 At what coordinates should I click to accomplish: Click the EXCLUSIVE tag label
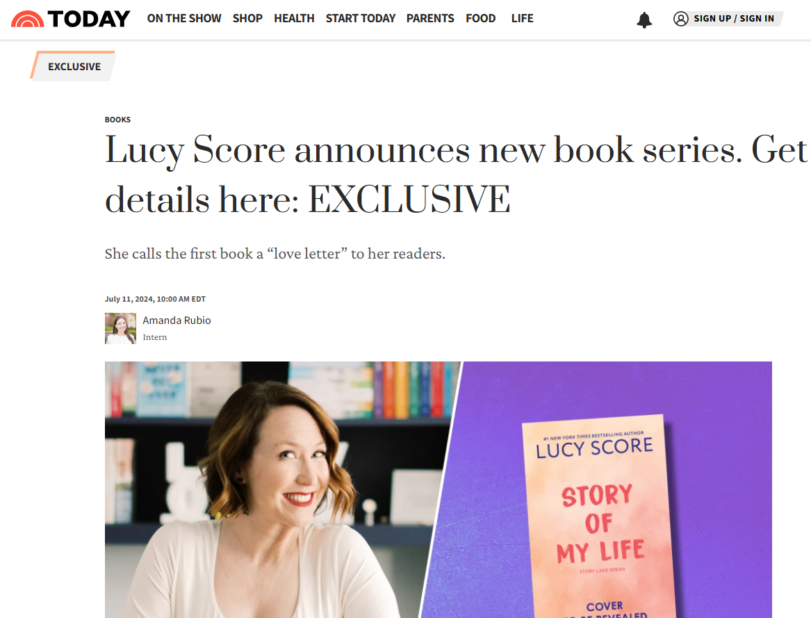click(74, 66)
